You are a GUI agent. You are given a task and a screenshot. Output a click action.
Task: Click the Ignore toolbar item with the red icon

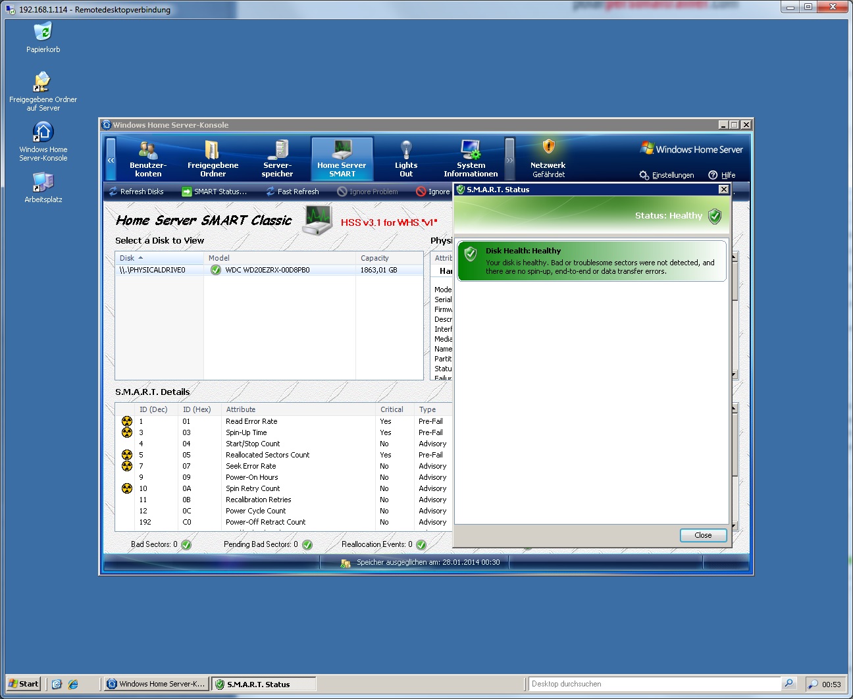tap(433, 192)
